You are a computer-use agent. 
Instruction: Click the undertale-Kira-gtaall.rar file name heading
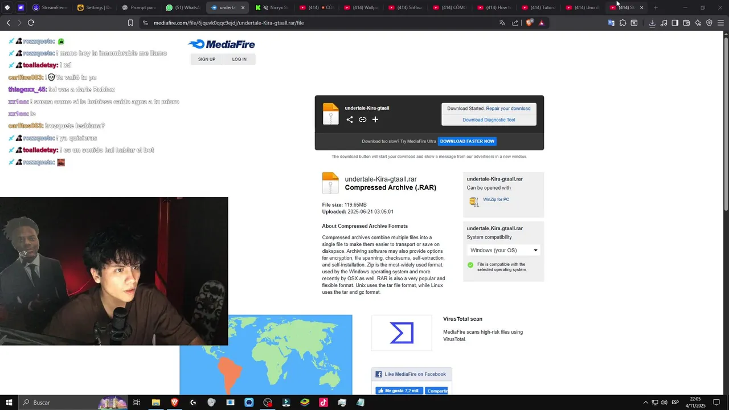(380, 179)
